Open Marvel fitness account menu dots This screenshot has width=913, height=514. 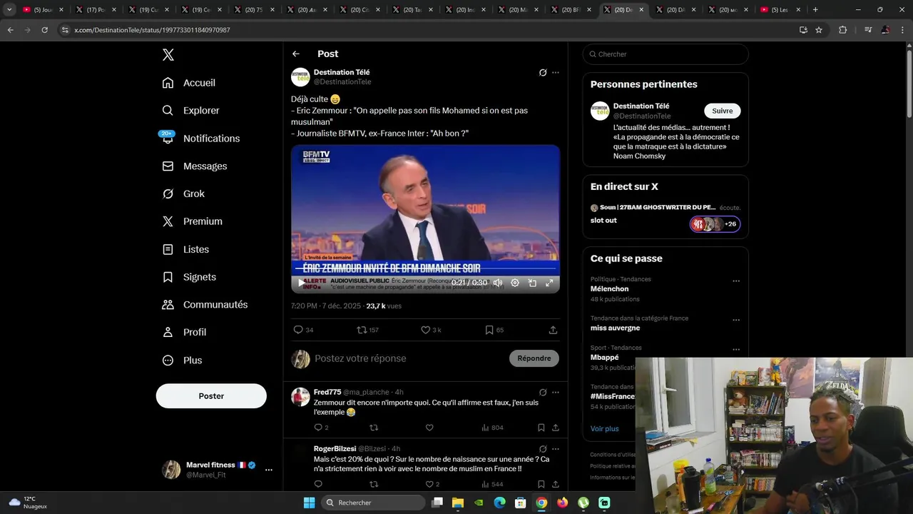[x=269, y=470]
